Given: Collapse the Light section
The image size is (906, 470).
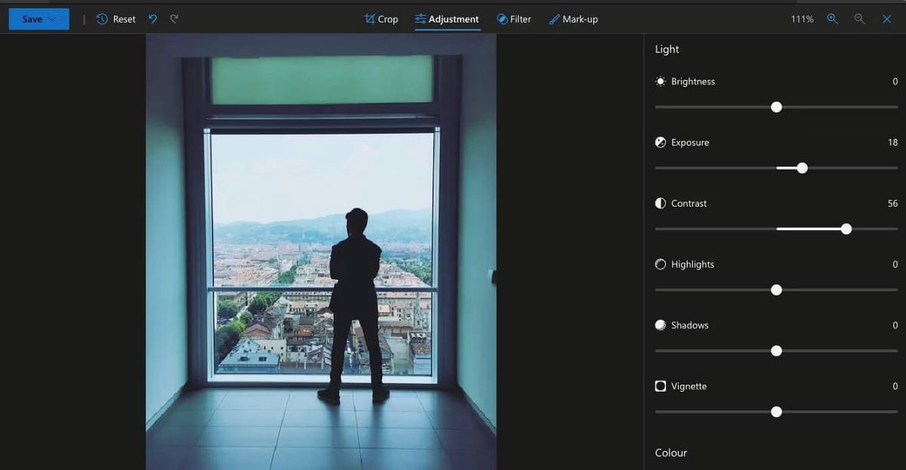Looking at the screenshot, I should tap(667, 49).
